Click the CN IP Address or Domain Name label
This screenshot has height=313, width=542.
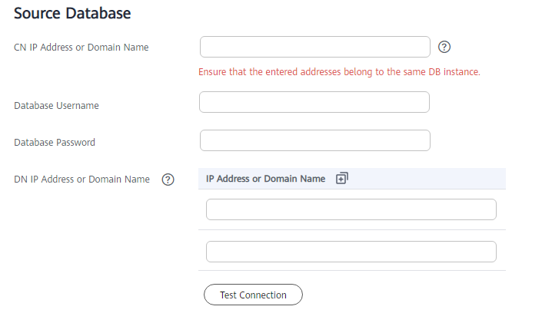[x=81, y=48]
